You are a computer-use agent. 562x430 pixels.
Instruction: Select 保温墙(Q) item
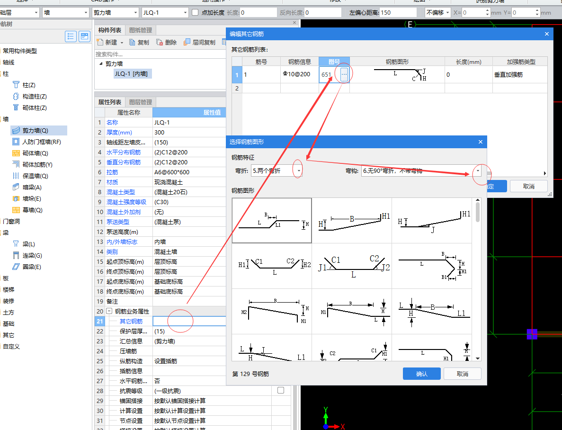pyautogui.click(x=35, y=176)
